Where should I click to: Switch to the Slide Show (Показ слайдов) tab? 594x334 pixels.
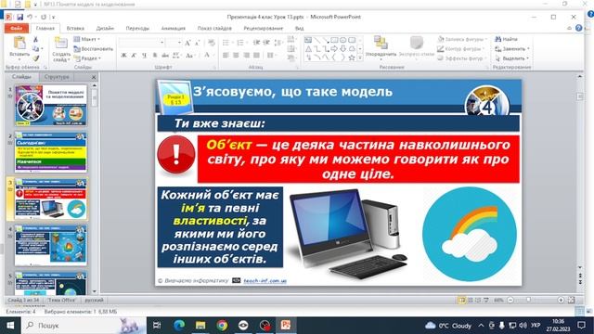(214, 28)
